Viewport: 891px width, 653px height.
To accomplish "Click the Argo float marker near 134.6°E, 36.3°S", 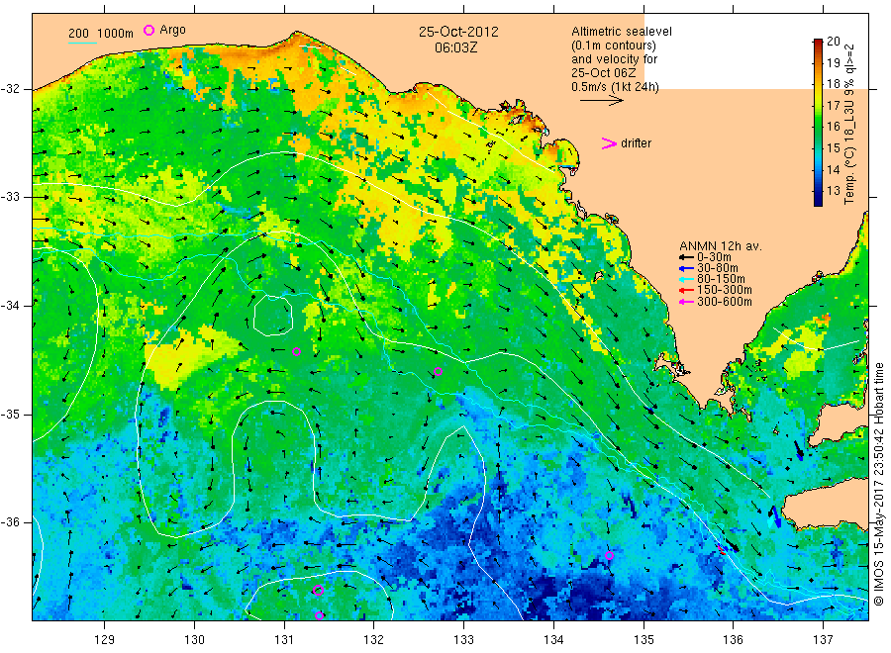I will click(x=609, y=556).
